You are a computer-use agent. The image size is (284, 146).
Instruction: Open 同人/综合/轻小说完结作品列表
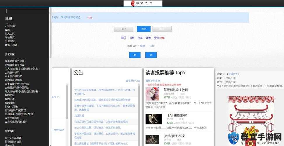click(21, 91)
